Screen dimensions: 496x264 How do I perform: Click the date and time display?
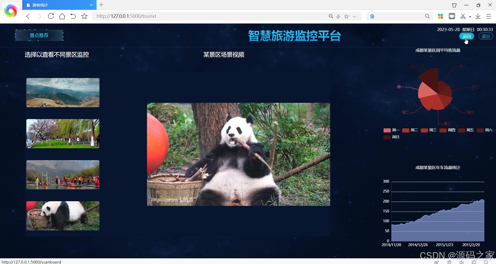pyautogui.click(x=465, y=29)
